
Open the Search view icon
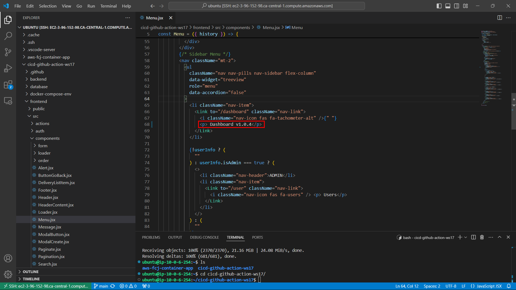[8, 36]
